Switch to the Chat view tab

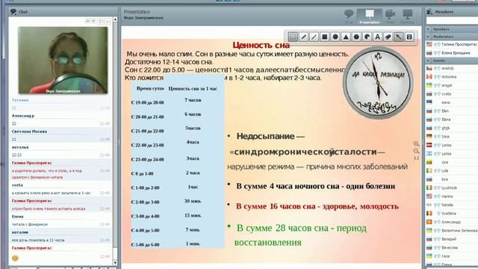point(349,16)
